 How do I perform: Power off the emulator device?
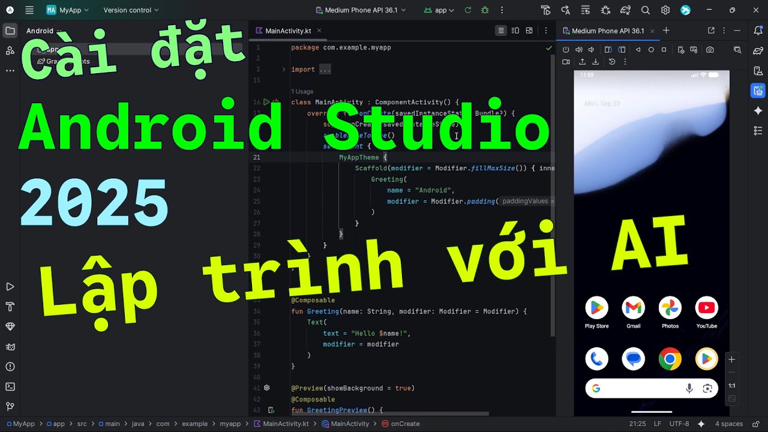[x=566, y=50]
